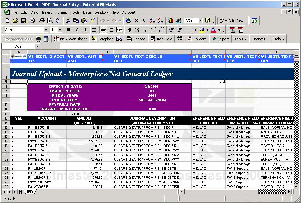This screenshot has width=301, height=203.
Task: Toggle bold formatting
Action: pyautogui.click(x=69, y=30)
